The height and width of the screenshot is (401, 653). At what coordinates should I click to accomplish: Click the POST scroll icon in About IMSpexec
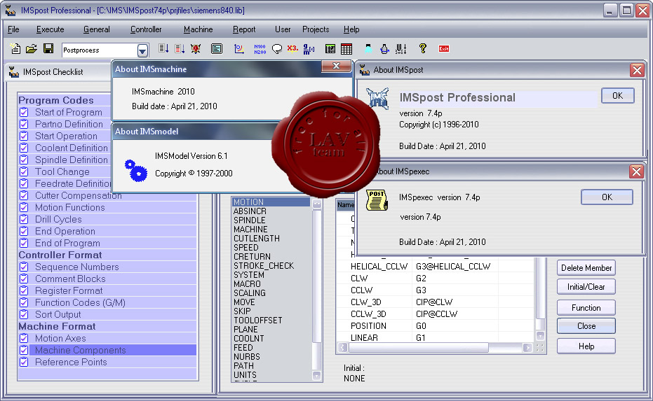(377, 200)
